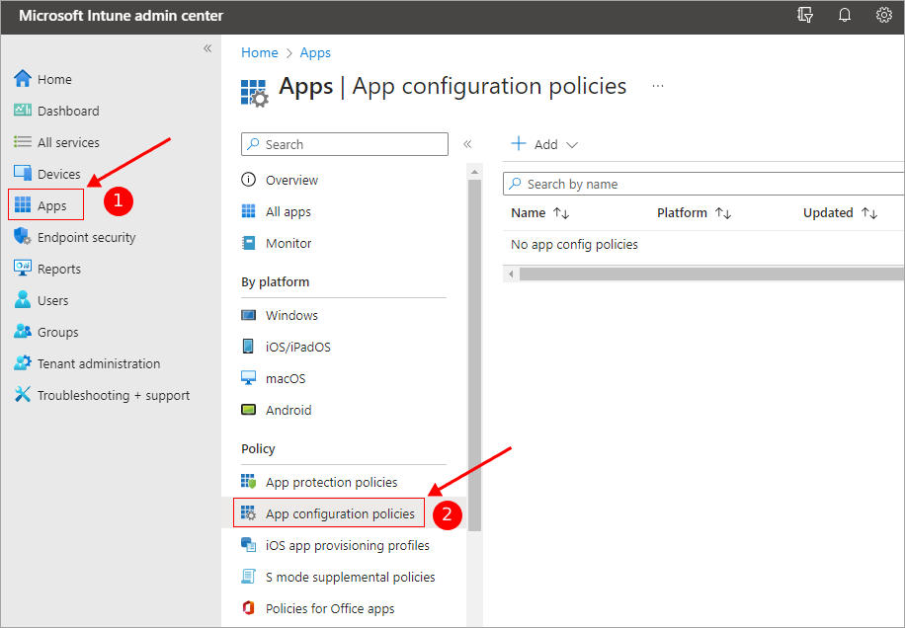The image size is (905, 628).
Task: Click the "By platform" section heading
Action: click(276, 282)
